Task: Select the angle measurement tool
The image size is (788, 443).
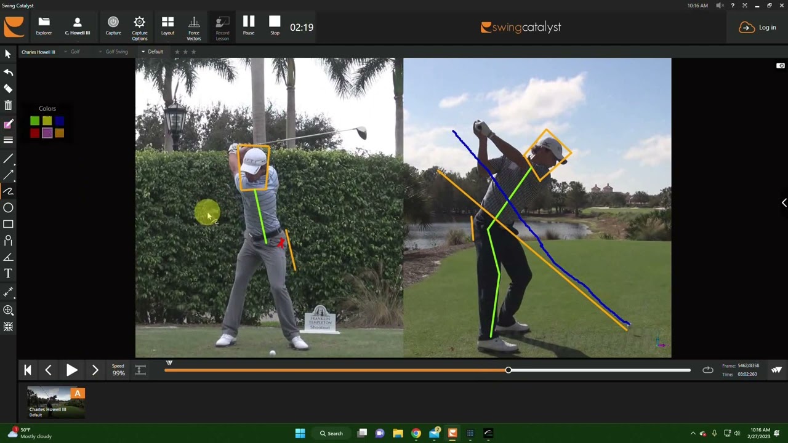Action: tap(8, 257)
